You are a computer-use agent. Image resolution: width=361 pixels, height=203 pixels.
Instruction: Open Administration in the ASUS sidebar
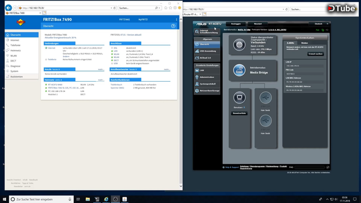click(207, 77)
